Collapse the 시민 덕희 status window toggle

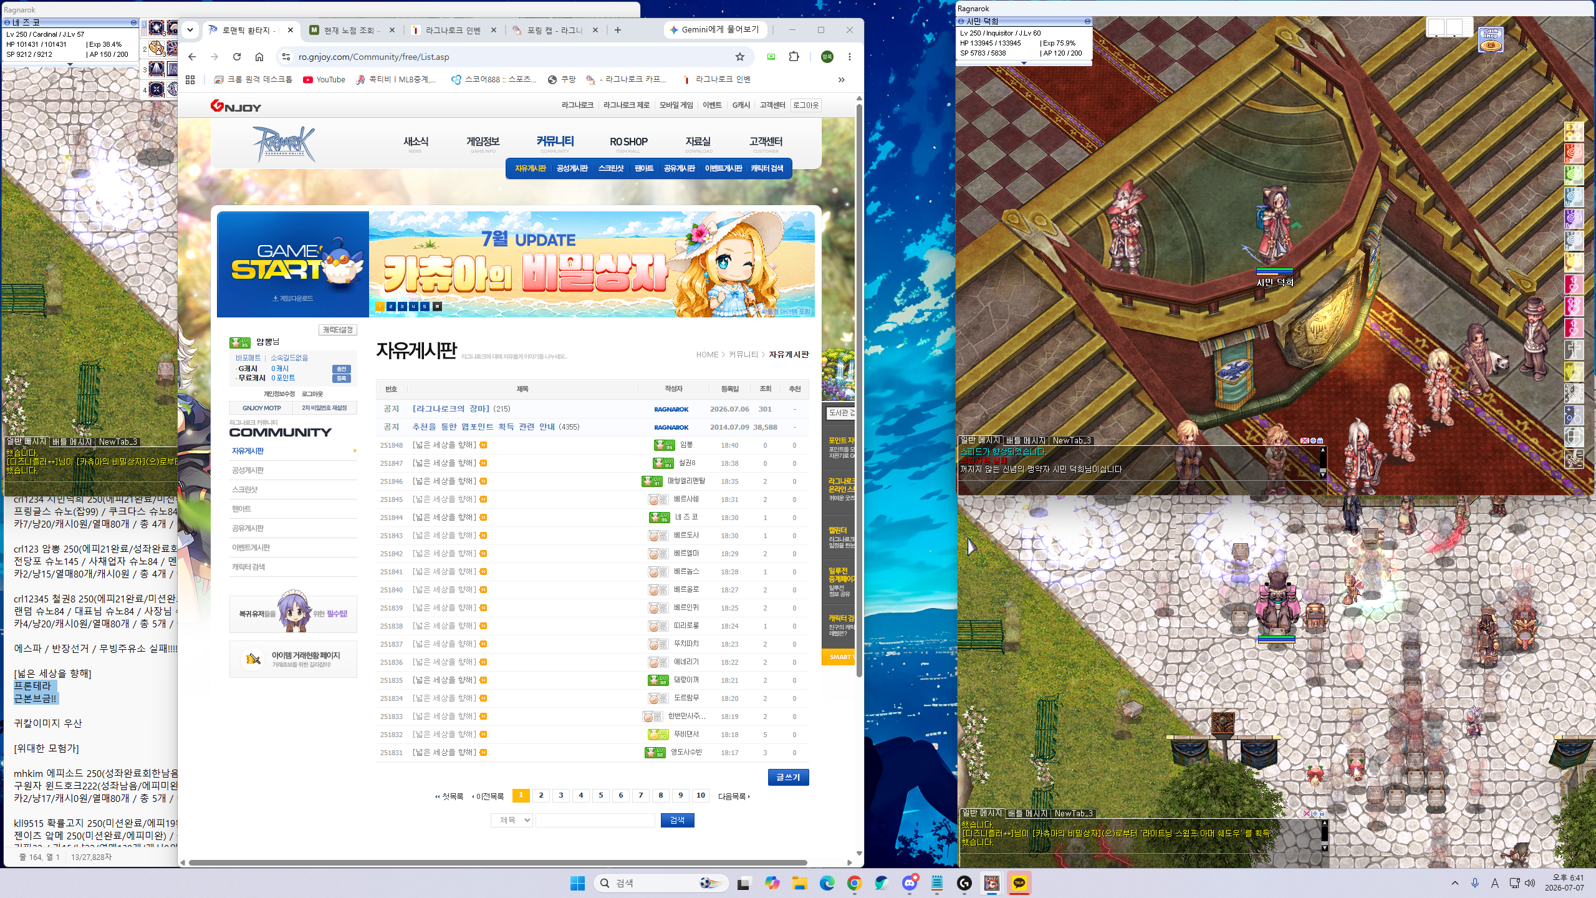point(1087,21)
